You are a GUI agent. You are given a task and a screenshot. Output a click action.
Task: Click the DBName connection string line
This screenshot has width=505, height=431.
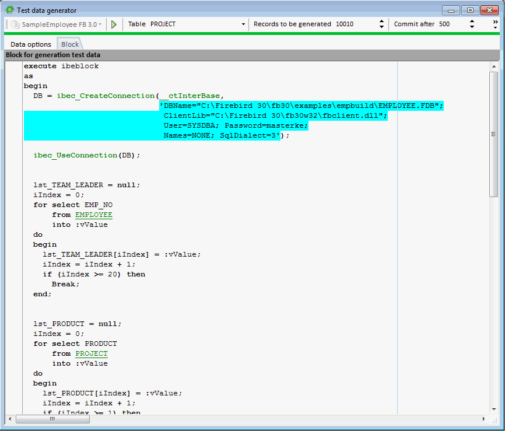(x=301, y=106)
